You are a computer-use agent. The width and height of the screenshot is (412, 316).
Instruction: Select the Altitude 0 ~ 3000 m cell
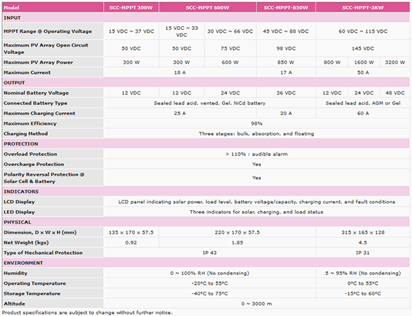tap(256, 303)
